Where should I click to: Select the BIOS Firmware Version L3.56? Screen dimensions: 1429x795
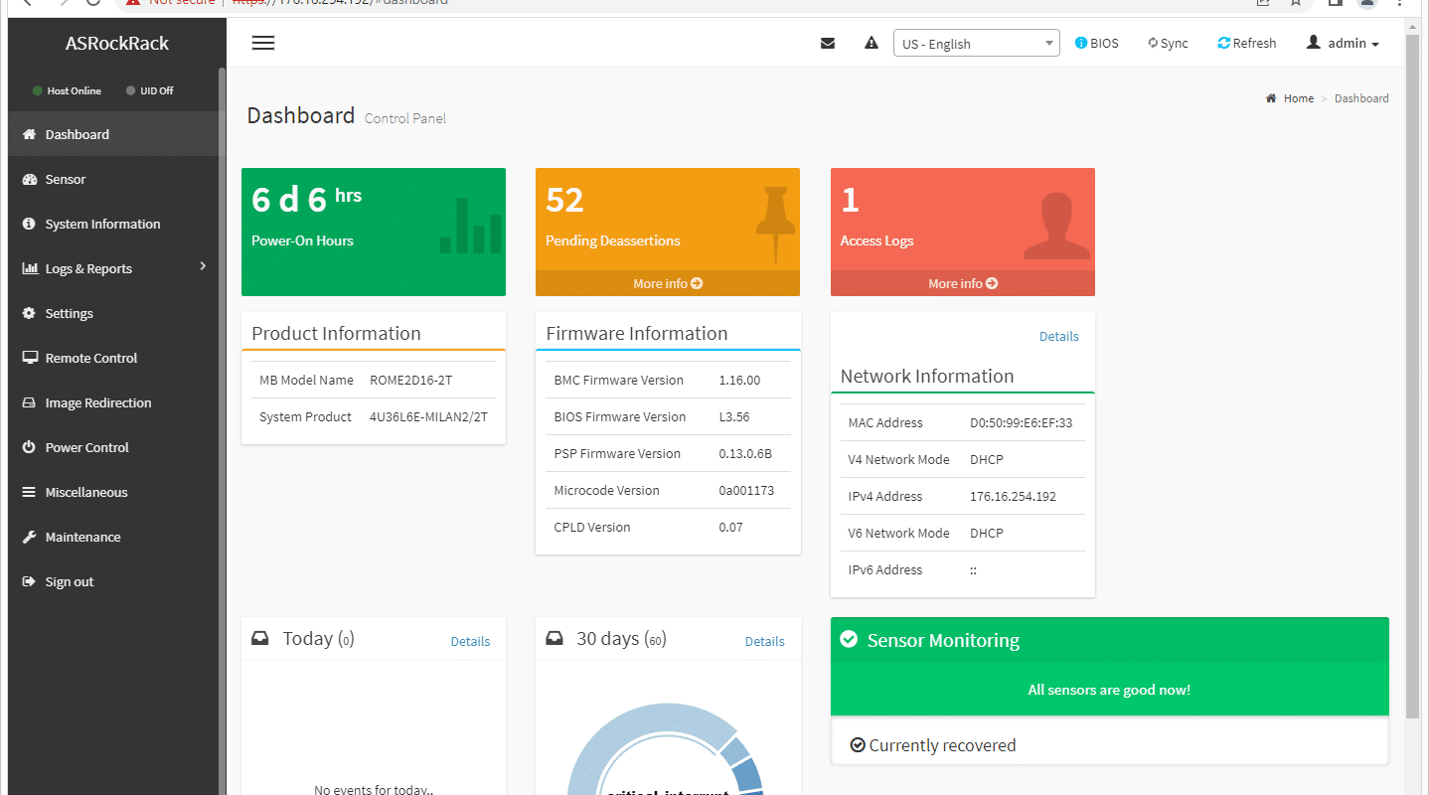734,416
